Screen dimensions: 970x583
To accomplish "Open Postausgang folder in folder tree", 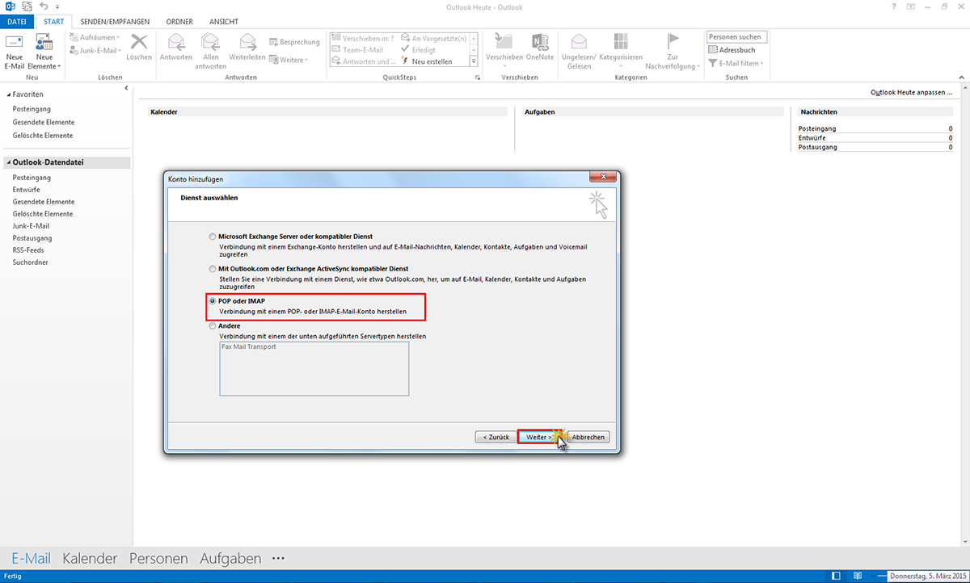I will coord(32,238).
